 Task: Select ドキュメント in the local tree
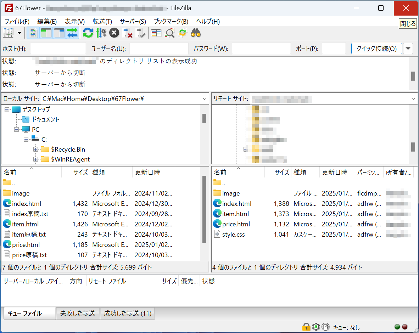(45, 120)
